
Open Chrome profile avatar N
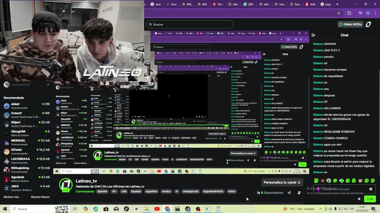[368, 13]
